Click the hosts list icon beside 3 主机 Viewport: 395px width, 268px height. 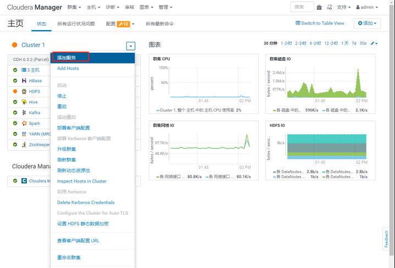coord(24,70)
